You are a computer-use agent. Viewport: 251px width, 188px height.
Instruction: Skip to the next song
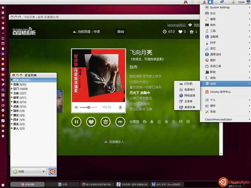(x=120, y=121)
